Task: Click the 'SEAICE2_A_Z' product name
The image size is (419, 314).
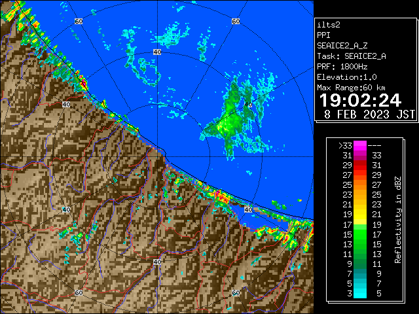Action: tap(342, 46)
